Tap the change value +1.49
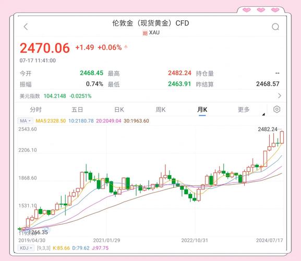The image size is (301, 261). [85, 48]
